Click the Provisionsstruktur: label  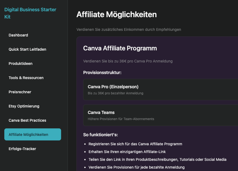(102, 73)
